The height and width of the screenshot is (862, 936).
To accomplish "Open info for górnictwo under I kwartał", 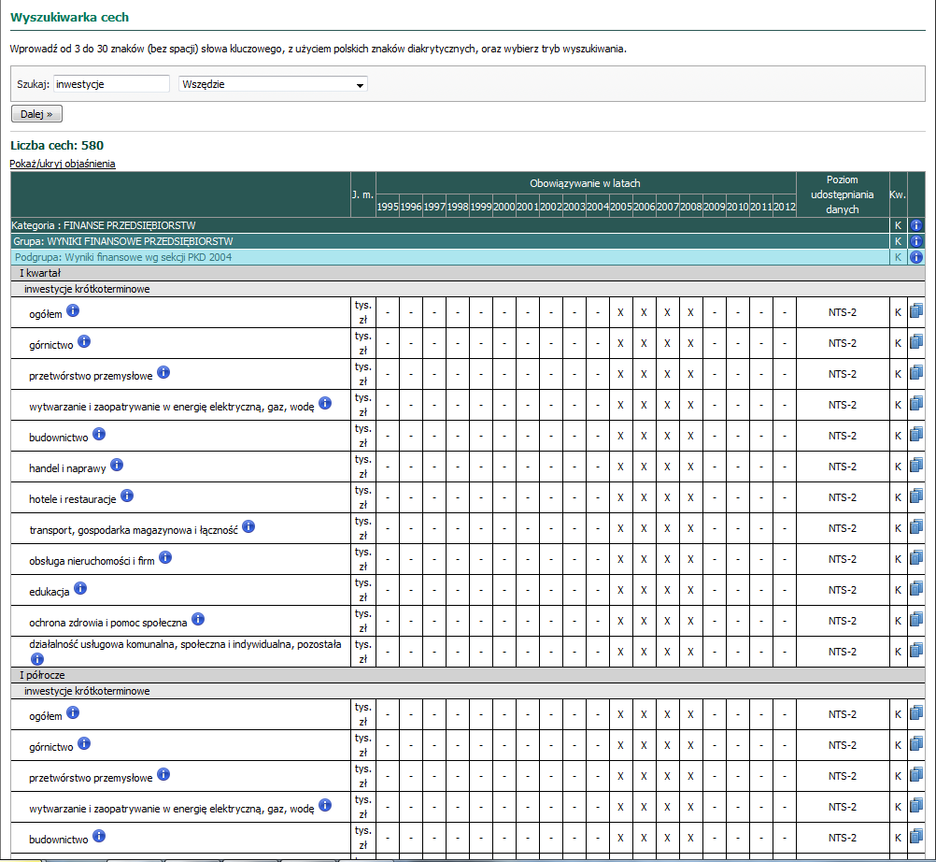I will coord(84,341).
